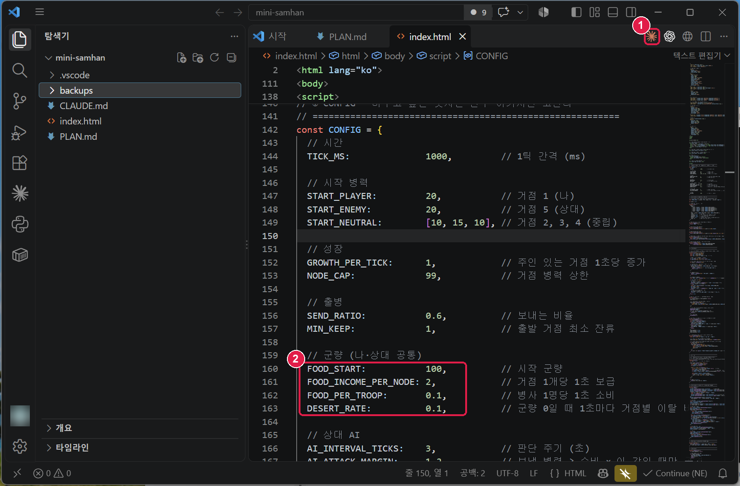This screenshot has width=740, height=486.
Task: Close the index.html tab
Action: point(462,36)
